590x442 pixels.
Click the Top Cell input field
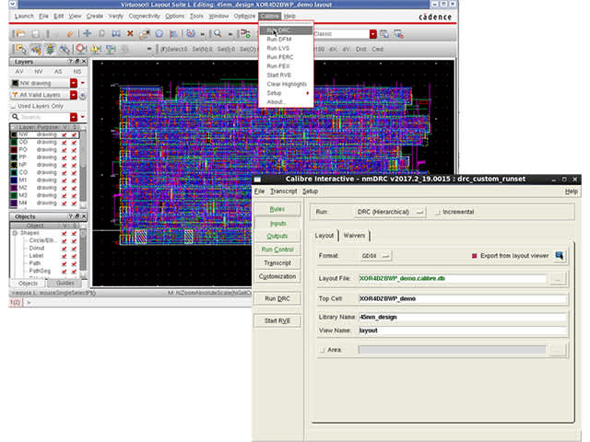tap(462, 298)
